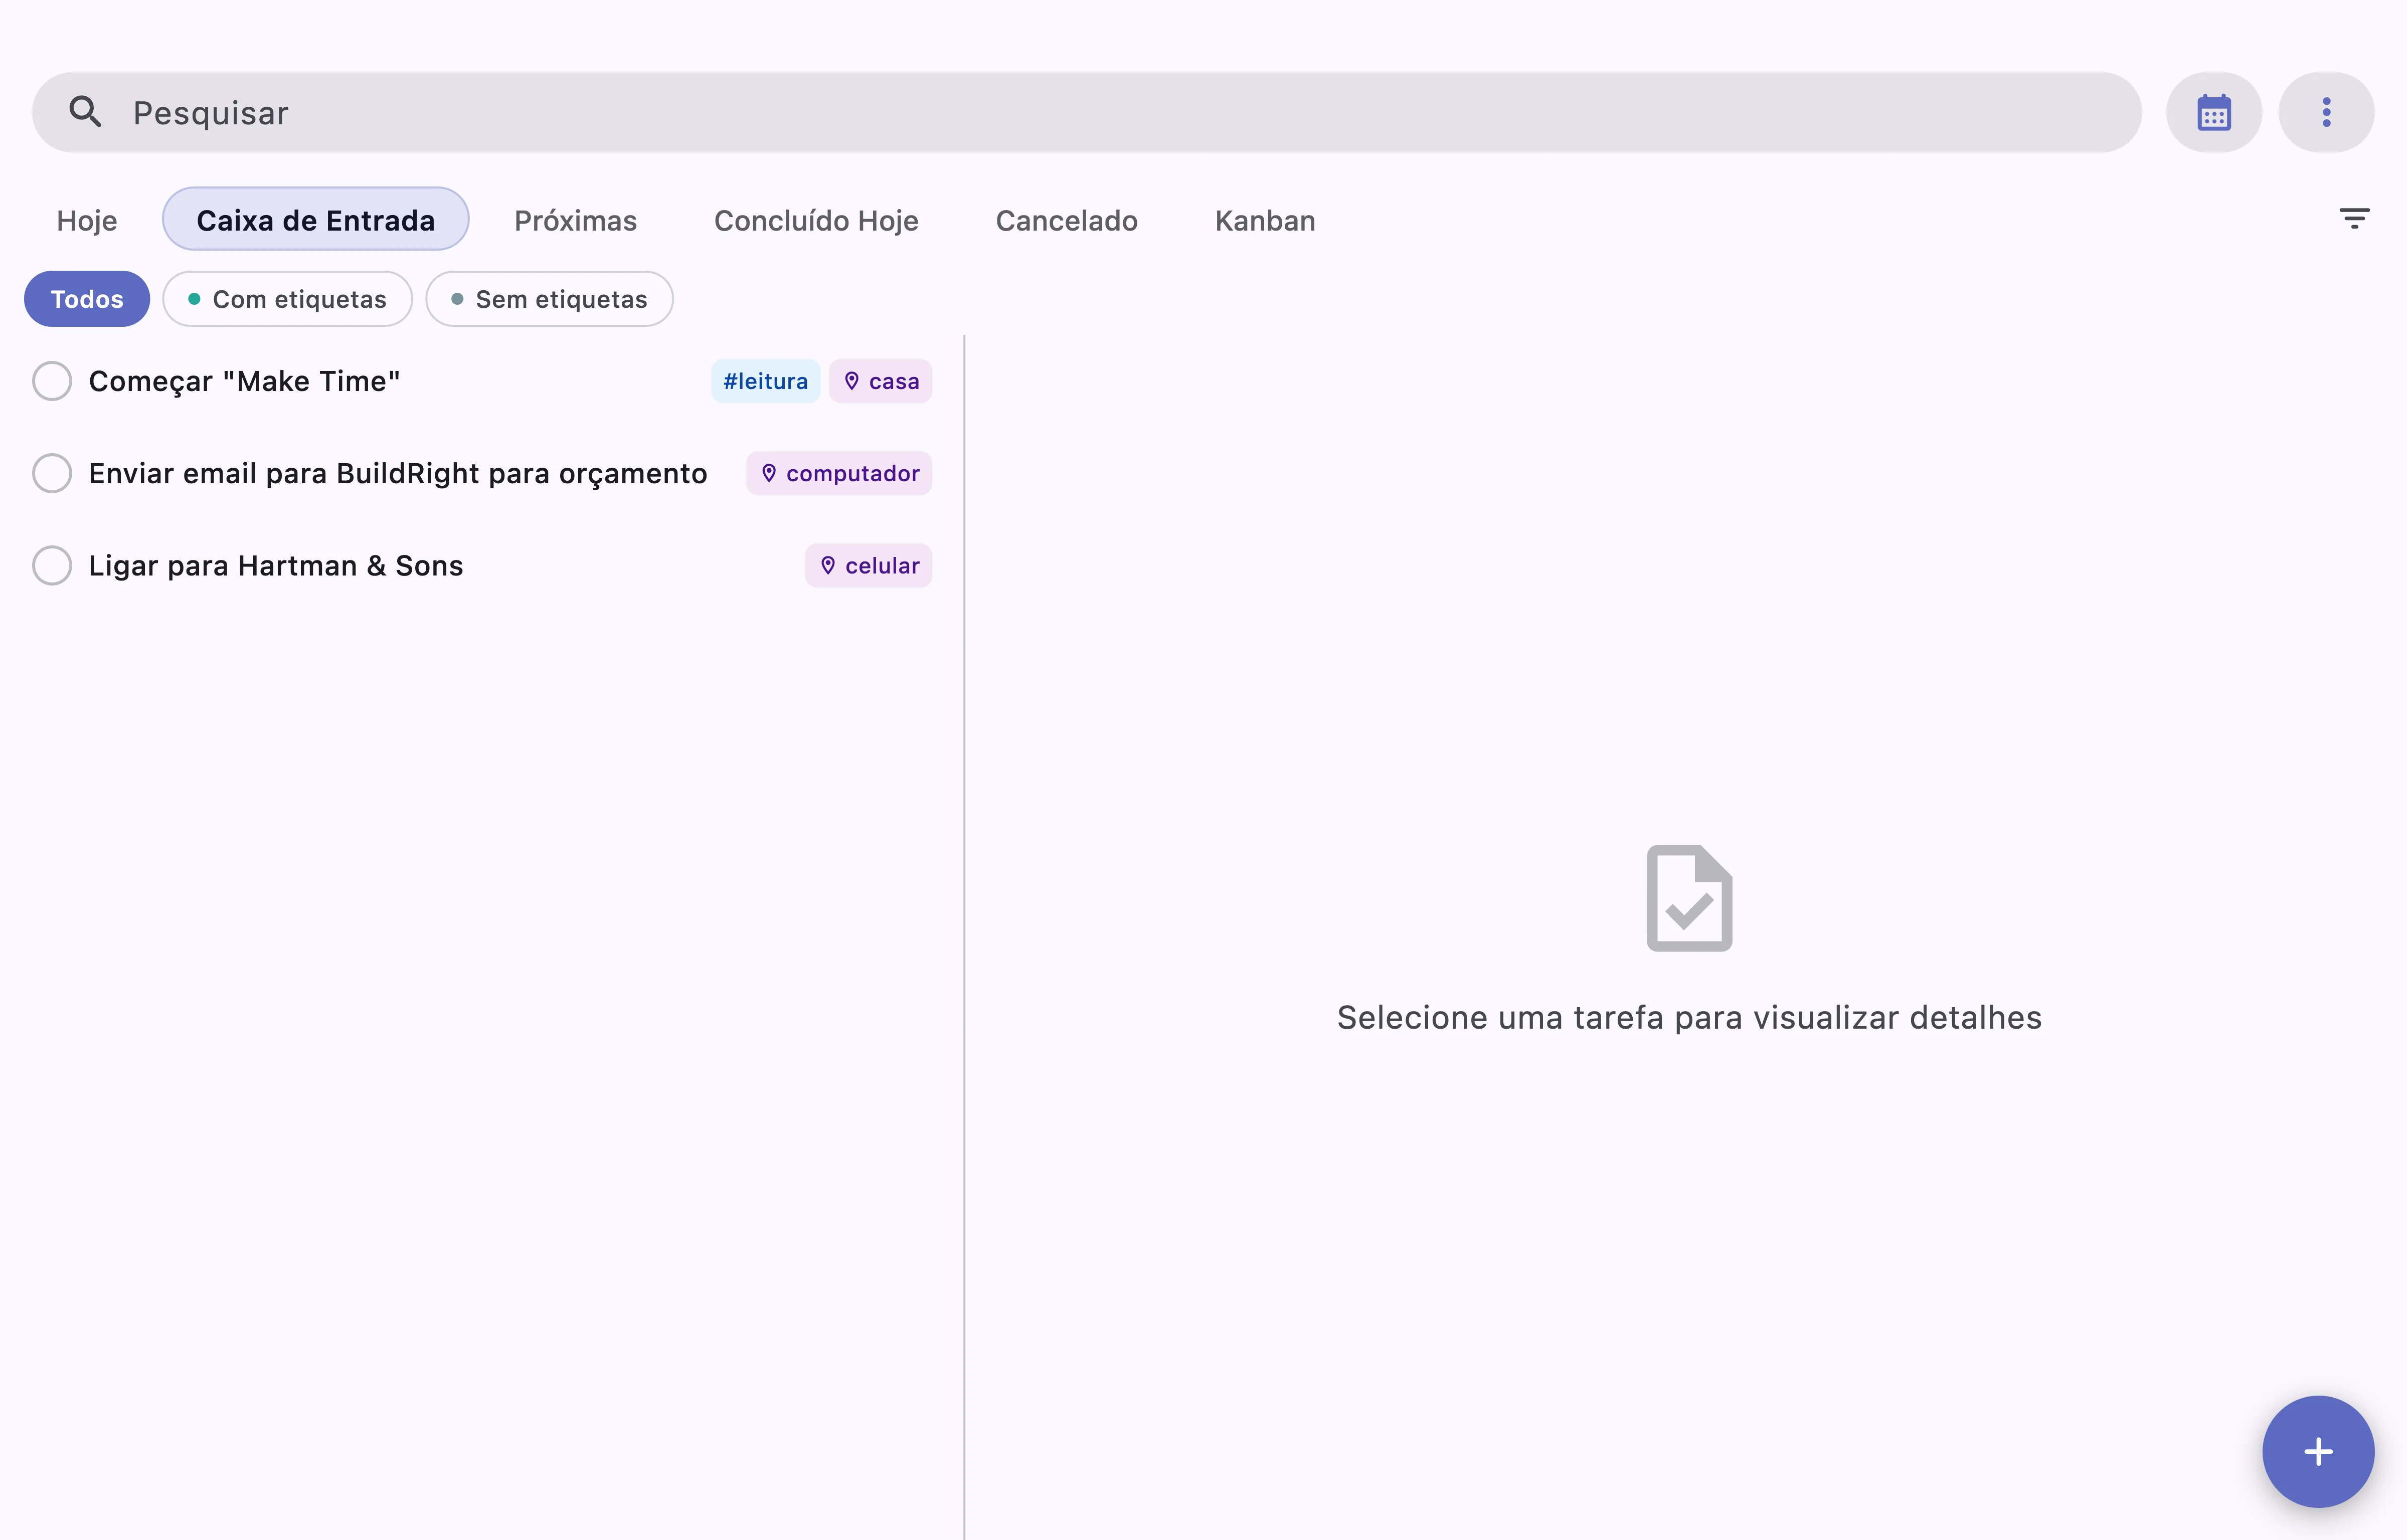Focus the Pesquisar search field

[x=1087, y=112]
